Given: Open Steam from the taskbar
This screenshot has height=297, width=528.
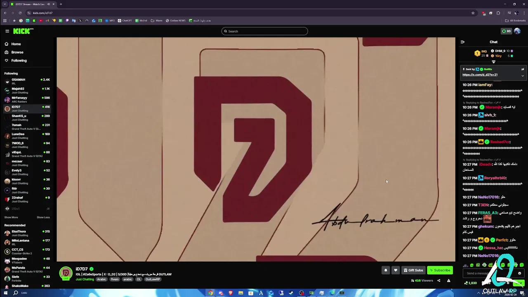Looking at the screenshot, I should click(291, 293).
